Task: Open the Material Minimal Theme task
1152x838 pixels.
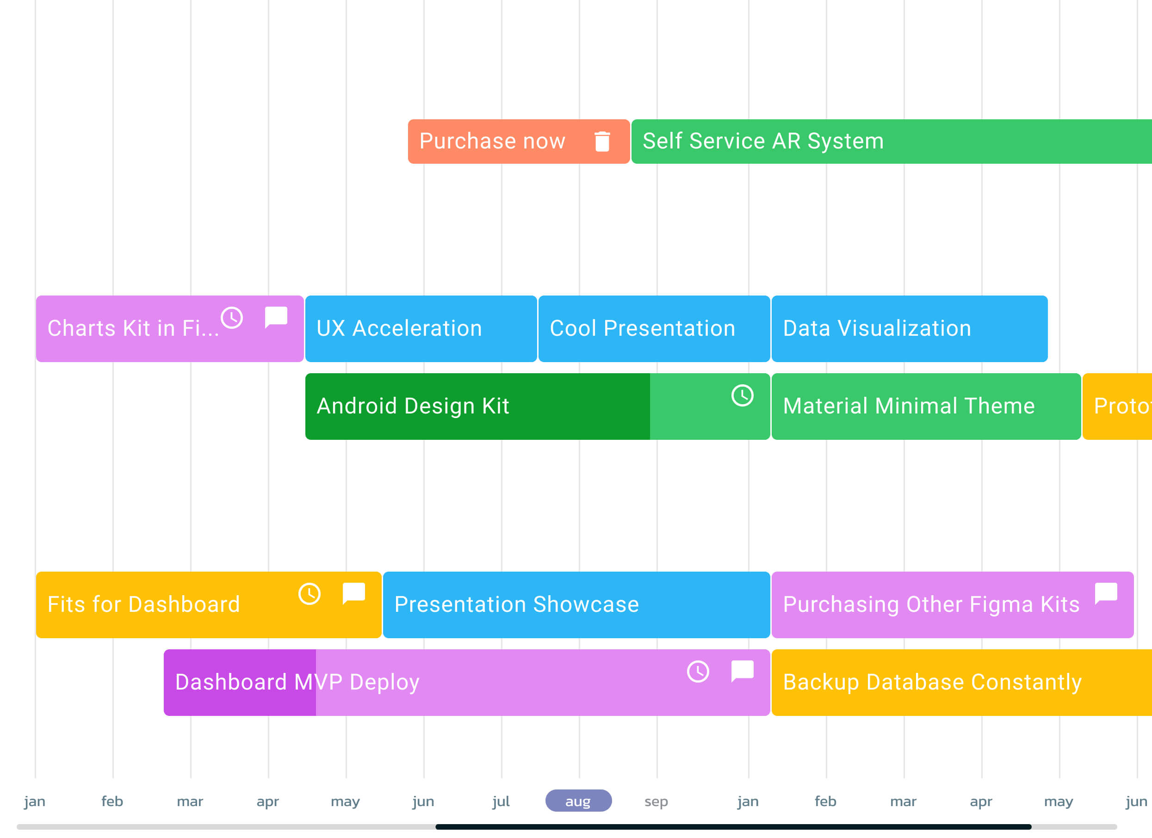Action: (925, 407)
